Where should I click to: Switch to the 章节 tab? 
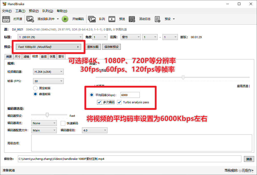click(61, 57)
